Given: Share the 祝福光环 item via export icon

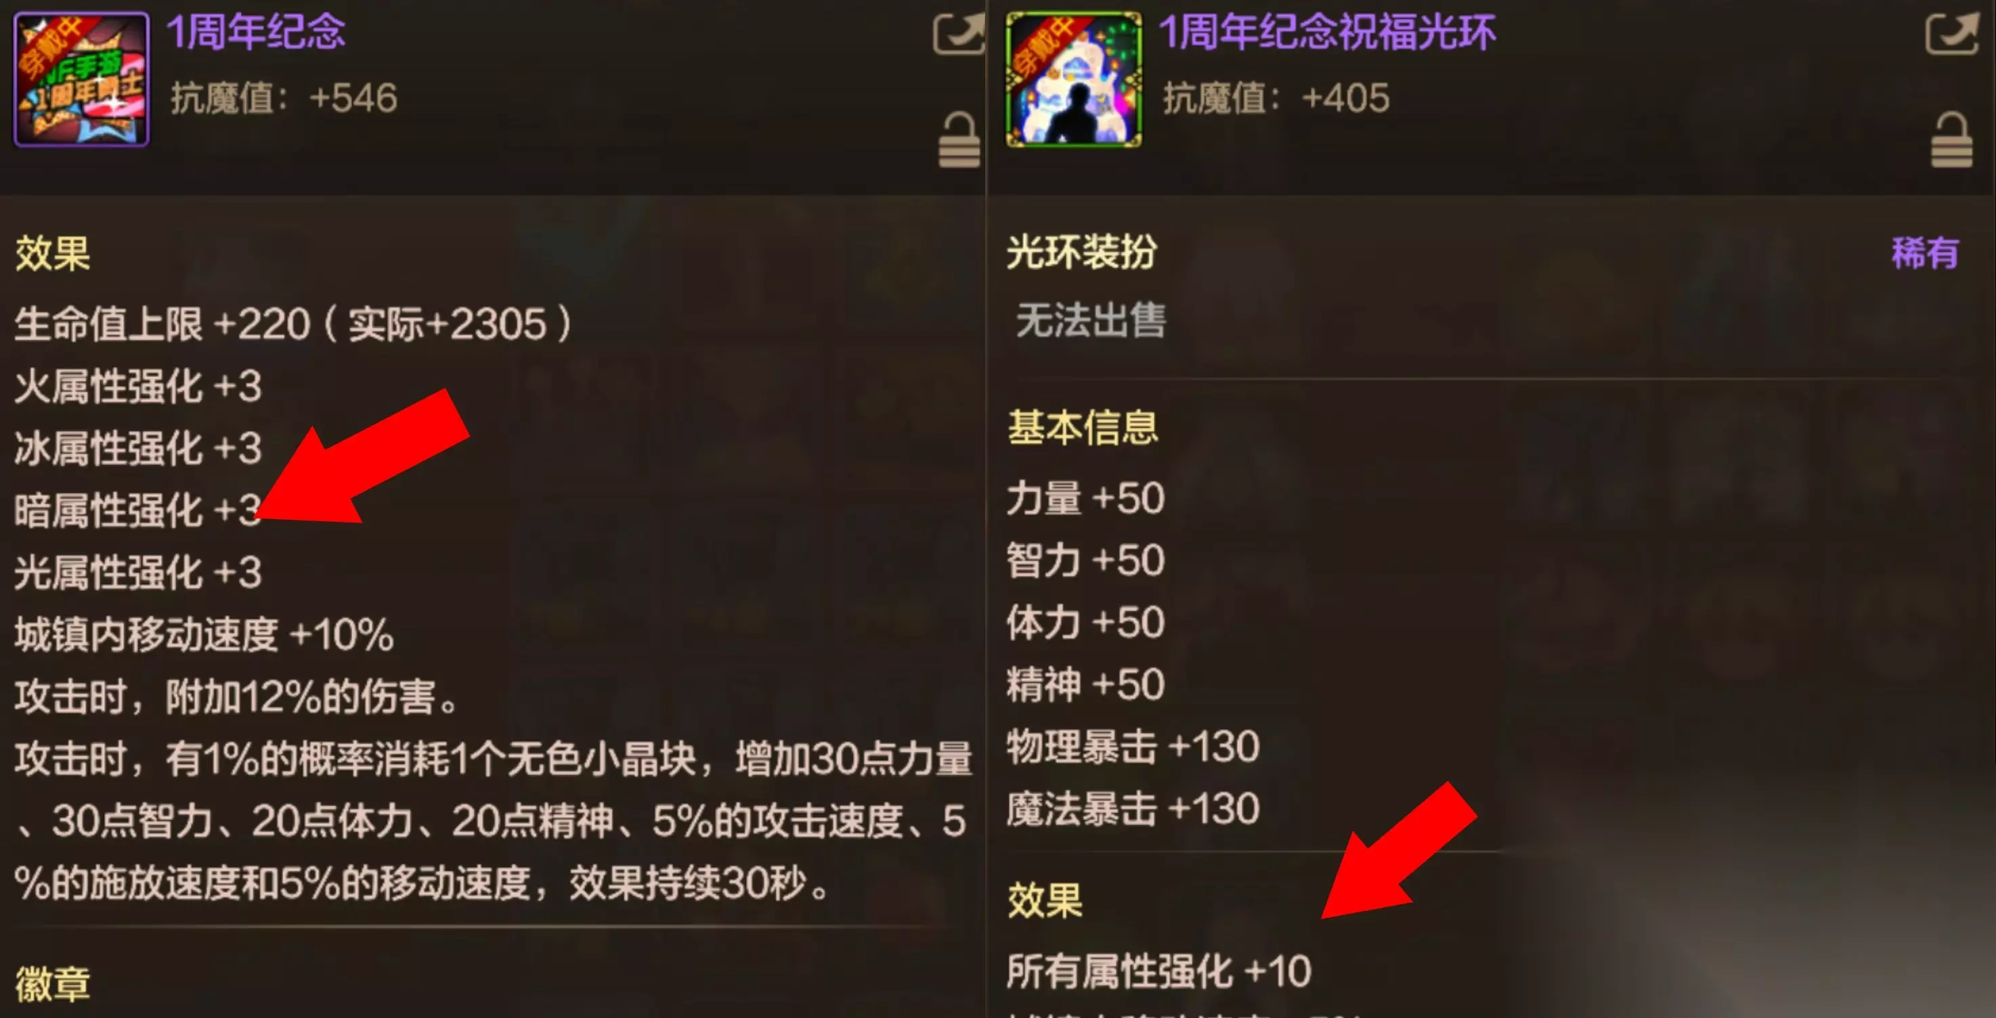Looking at the screenshot, I should [1951, 34].
